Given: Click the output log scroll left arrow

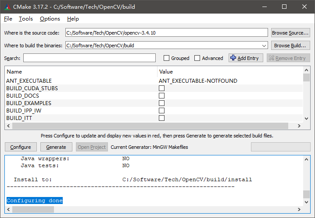Looking at the screenshot, I should pos(8,209).
